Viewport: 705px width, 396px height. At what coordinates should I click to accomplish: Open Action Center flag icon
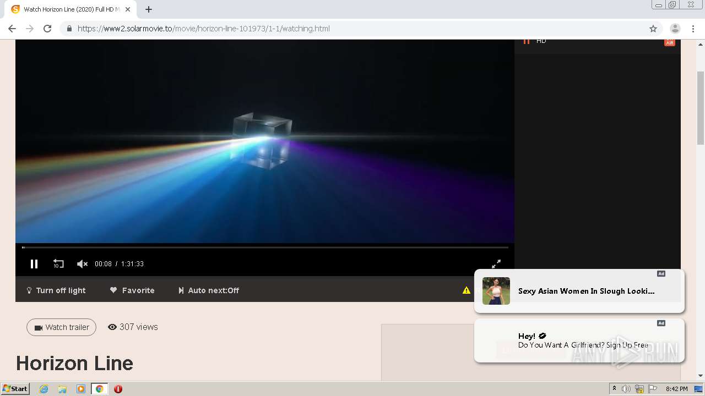coord(653,389)
